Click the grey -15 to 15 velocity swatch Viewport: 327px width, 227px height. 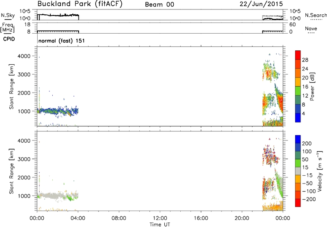tap(298, 171)
